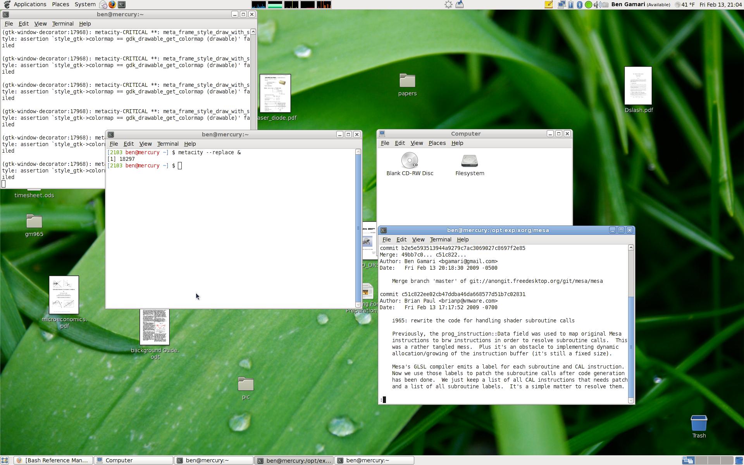Click Bash Reference Manual taskbar button
This screenshot has height=465, width=744.
click(x=53, y=460)
